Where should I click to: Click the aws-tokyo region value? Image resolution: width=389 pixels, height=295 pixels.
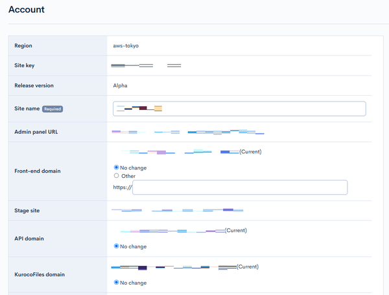tap(126, 46)
